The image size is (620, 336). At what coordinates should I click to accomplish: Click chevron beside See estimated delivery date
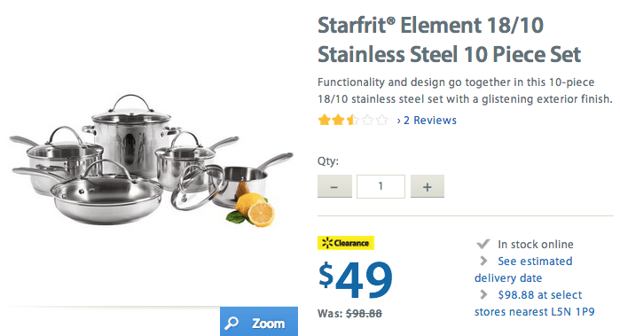click(x=483, y=261)
